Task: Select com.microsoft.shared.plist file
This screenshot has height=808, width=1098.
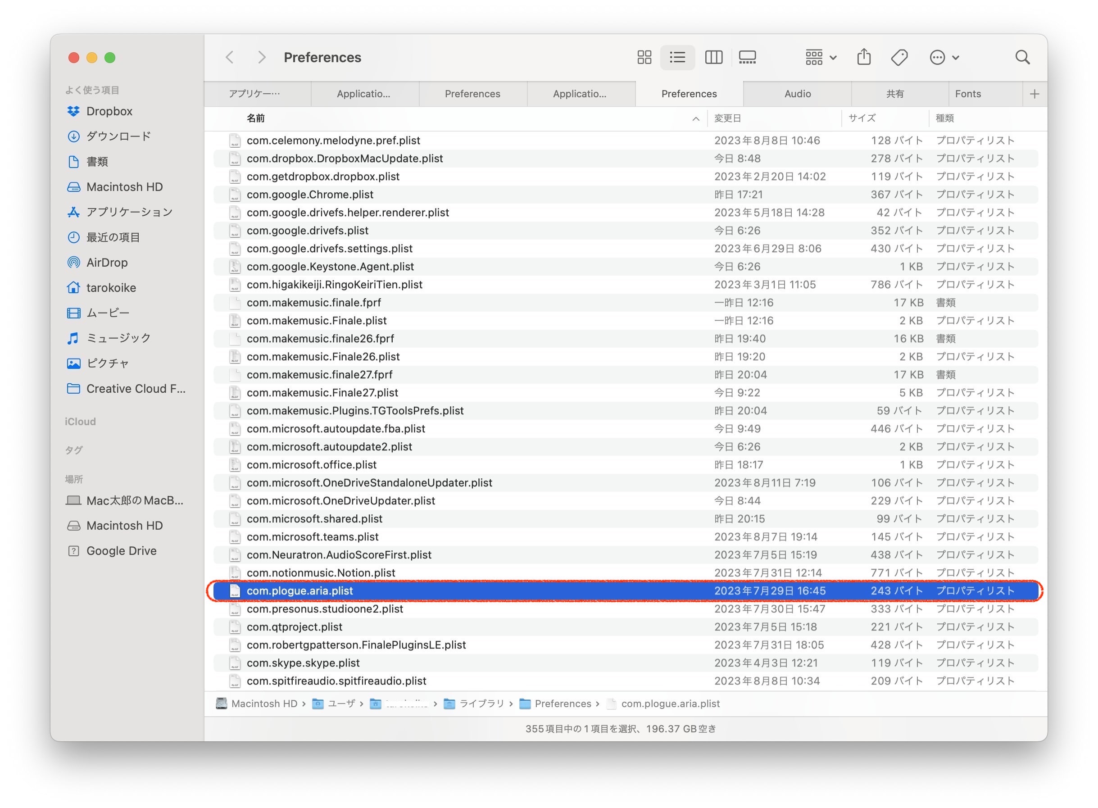Action: [x=626, y=519]
